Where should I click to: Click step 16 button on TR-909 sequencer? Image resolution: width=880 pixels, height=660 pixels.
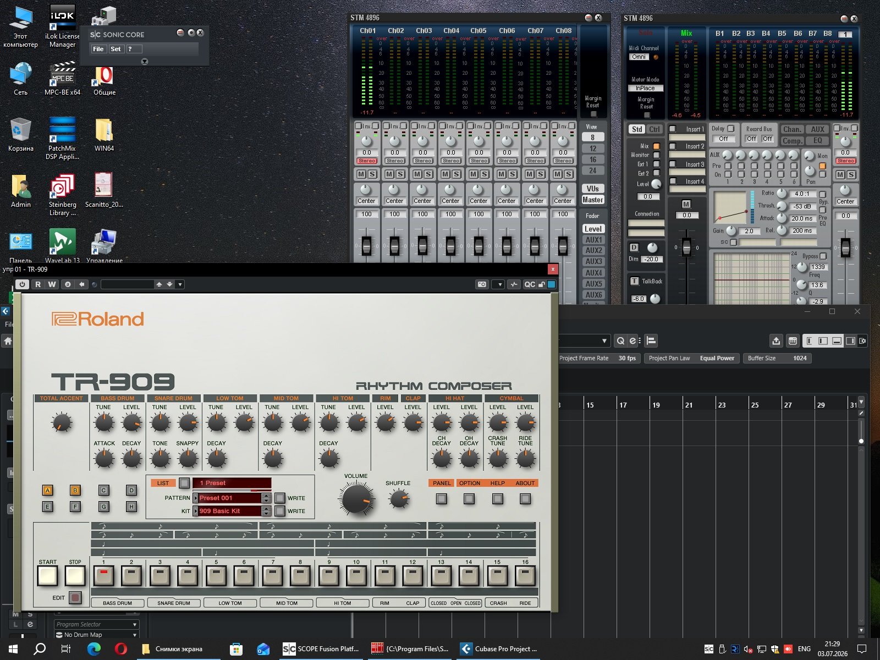point(525,576)
